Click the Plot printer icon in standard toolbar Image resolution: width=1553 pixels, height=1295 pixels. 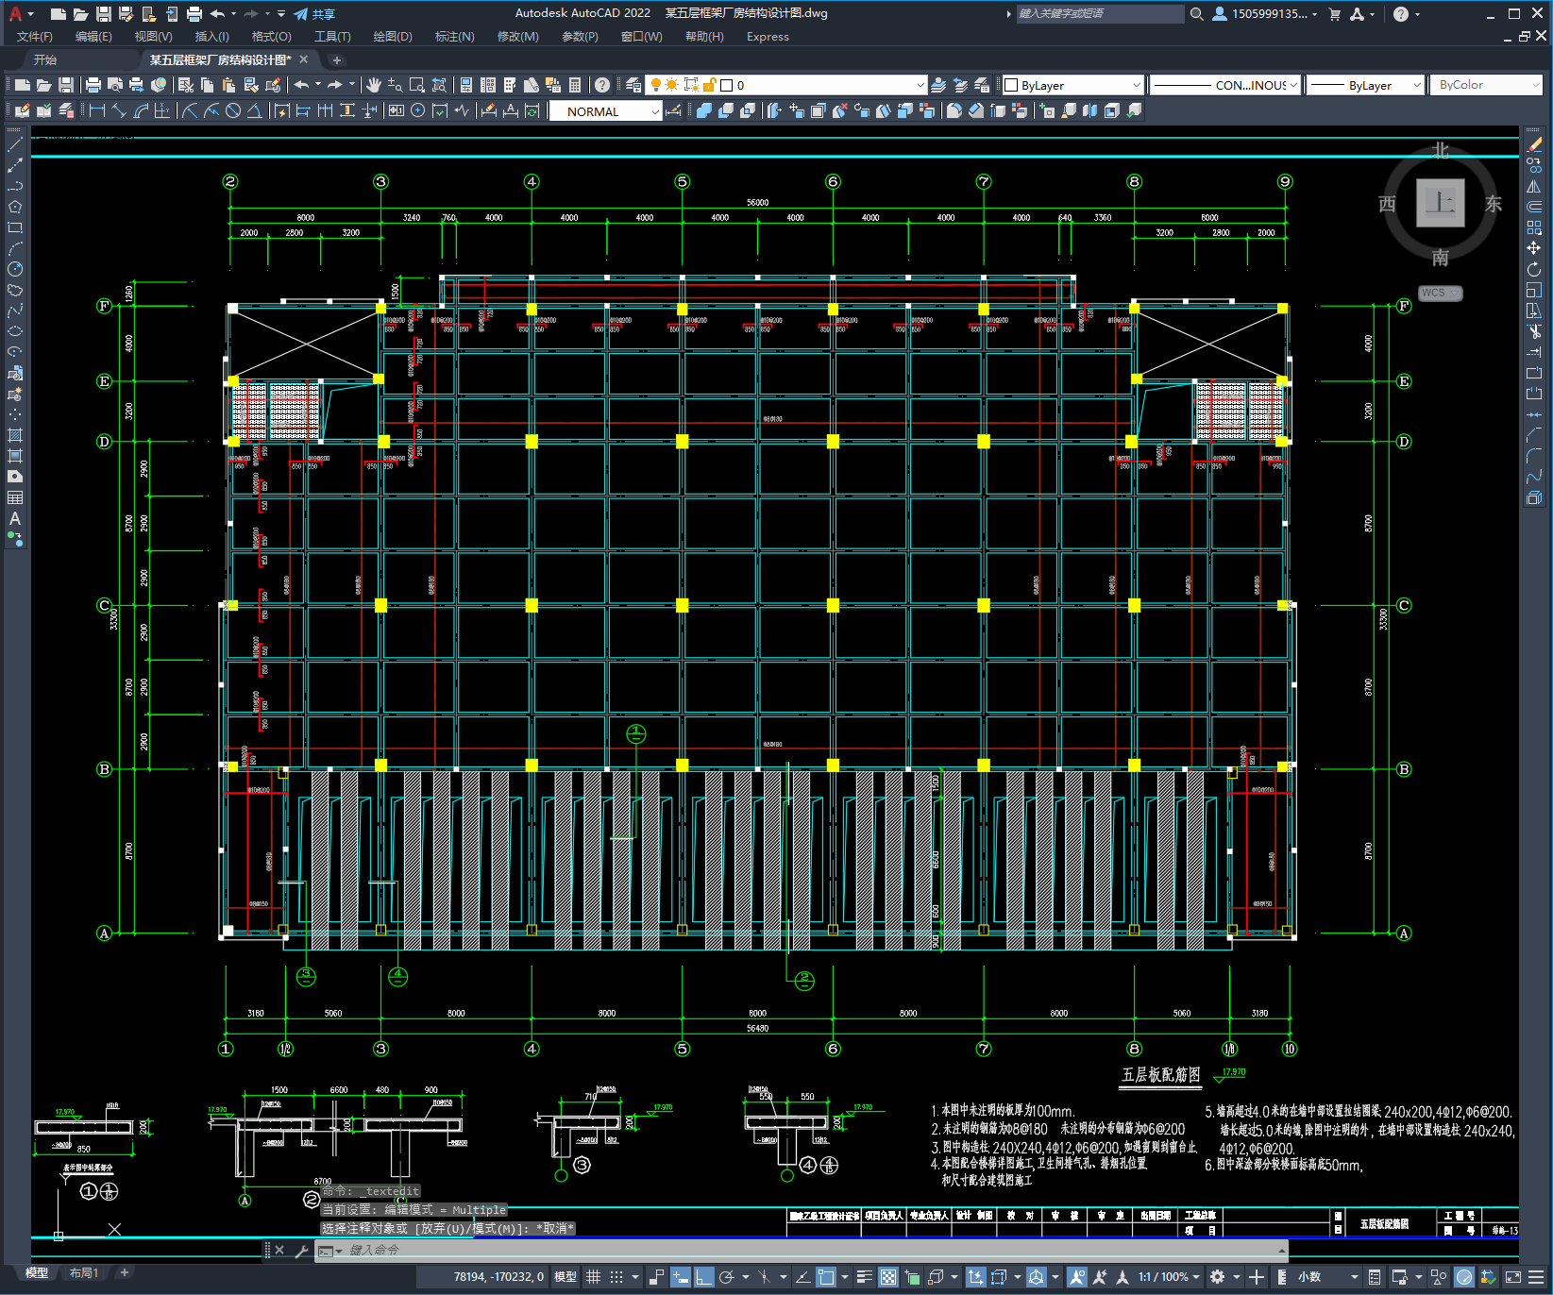[x=93, y=85]
